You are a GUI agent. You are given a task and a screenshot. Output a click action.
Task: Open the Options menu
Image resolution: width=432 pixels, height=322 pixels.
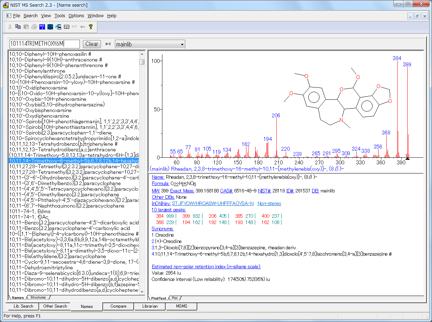click(x=76, y=16)
